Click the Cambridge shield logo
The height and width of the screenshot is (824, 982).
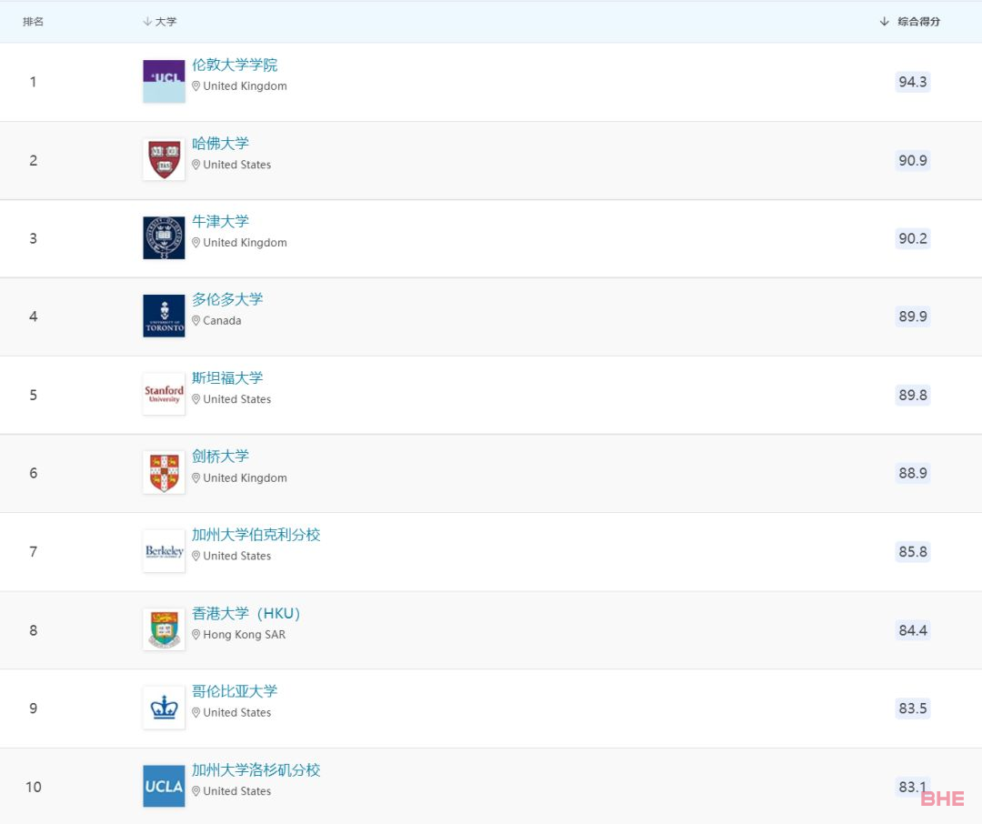click(x=164, y=472)
